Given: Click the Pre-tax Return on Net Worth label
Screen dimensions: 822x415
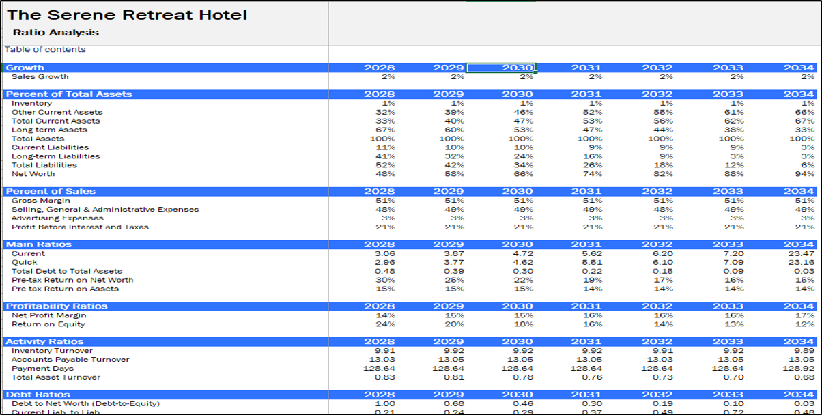Looking at the screenshot, I should 72,280.
